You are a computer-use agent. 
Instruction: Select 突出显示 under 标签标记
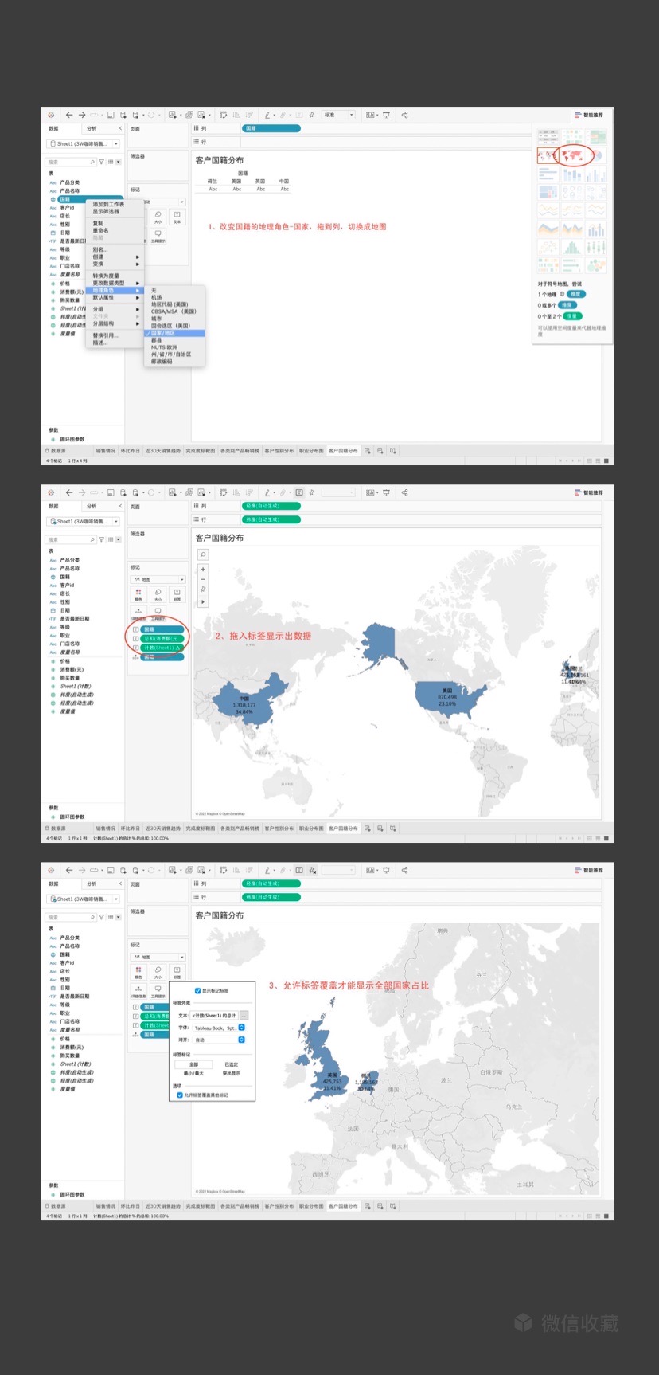[x=232, y=1073]
